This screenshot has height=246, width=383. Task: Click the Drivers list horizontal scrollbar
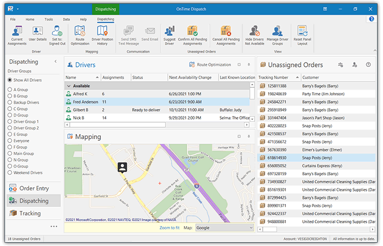tap(118, 125)
